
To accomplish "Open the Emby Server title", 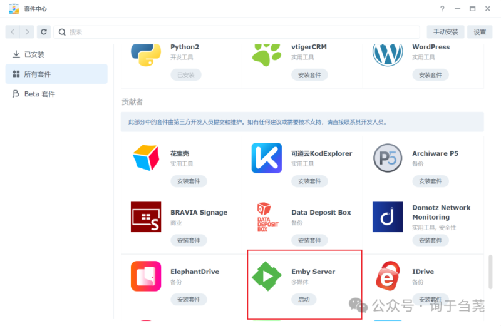I will tap(313, 272).
